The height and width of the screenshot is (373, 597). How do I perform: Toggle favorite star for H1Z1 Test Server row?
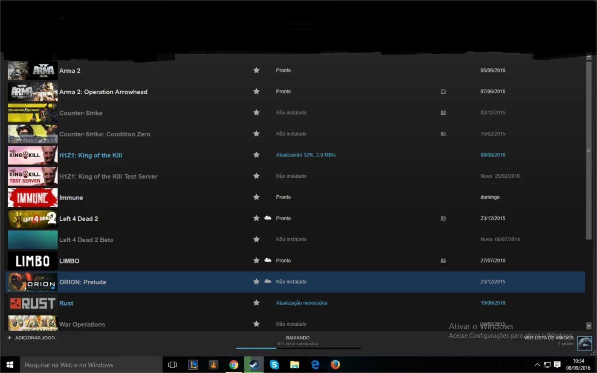pos(256,176)
